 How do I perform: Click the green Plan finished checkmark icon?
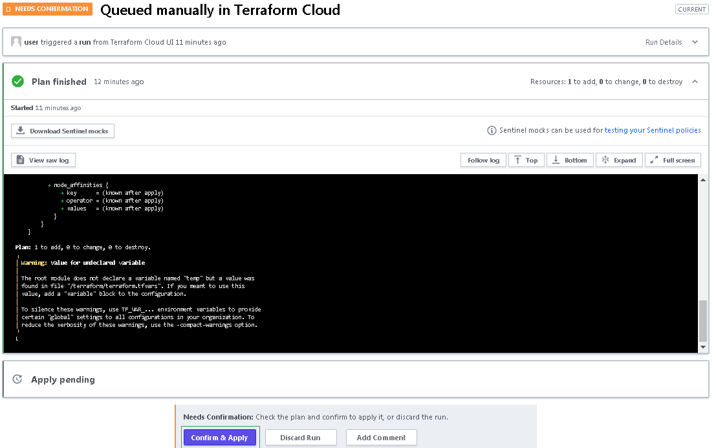(x=18, y=82)
